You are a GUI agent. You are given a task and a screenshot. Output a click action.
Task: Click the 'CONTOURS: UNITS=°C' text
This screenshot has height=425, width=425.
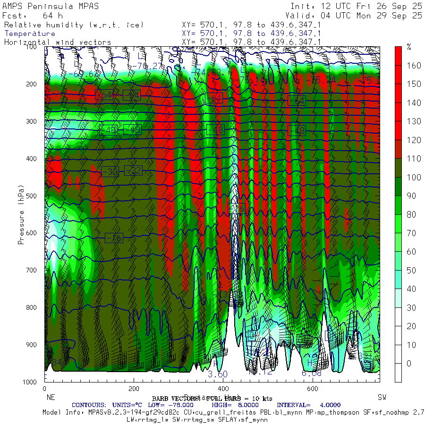point(107,405)
